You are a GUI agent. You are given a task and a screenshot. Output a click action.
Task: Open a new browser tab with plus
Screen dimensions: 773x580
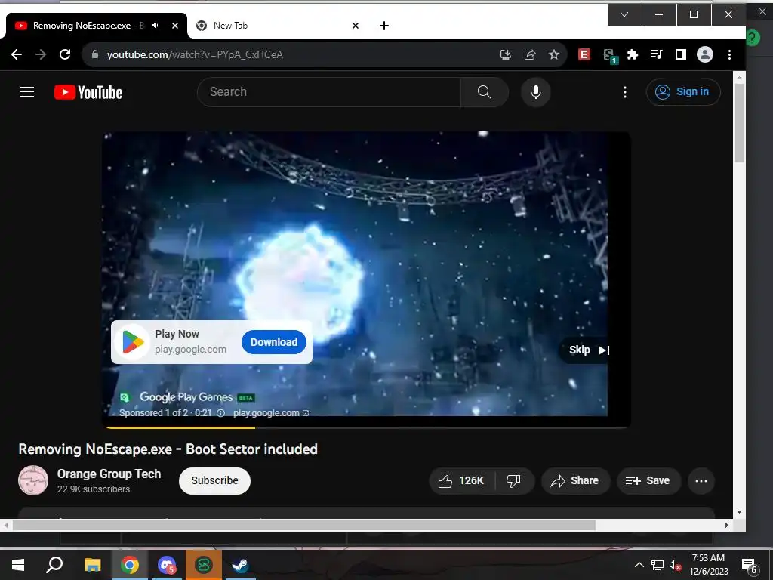[x=384, y=26]
